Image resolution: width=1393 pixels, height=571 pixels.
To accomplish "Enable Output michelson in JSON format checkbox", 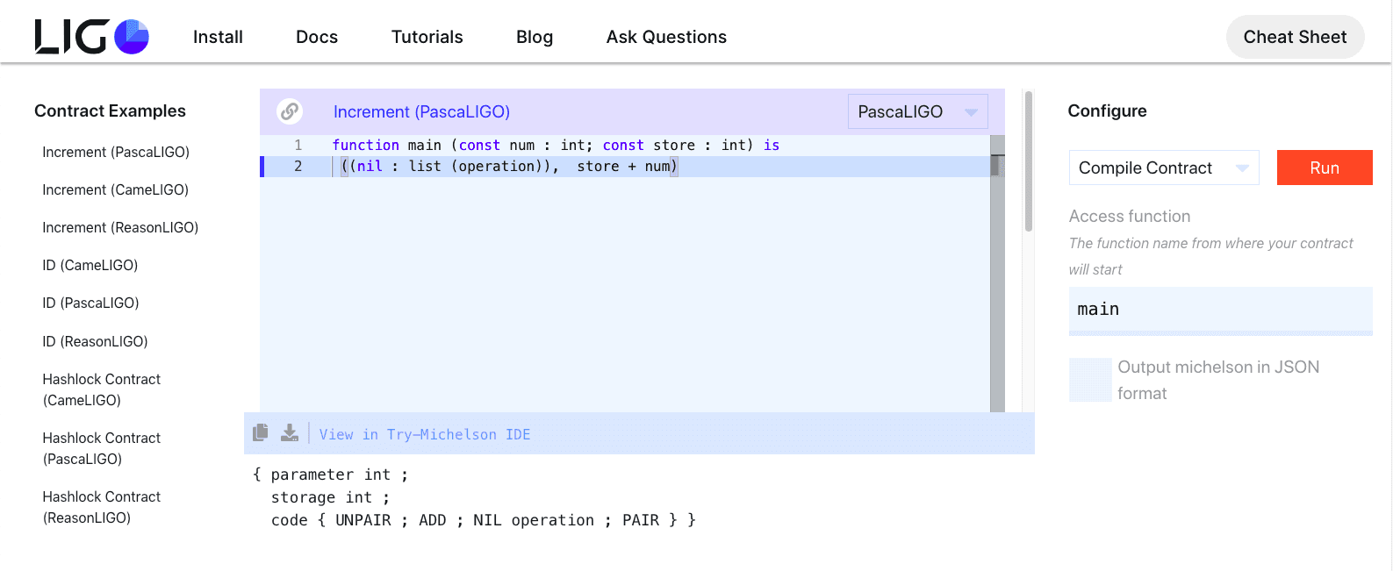I will tap(1090, 380).
